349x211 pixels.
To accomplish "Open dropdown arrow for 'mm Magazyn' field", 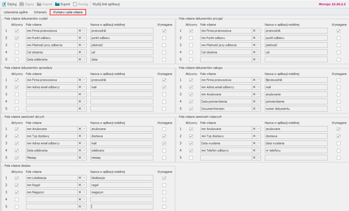I will 84,192.
